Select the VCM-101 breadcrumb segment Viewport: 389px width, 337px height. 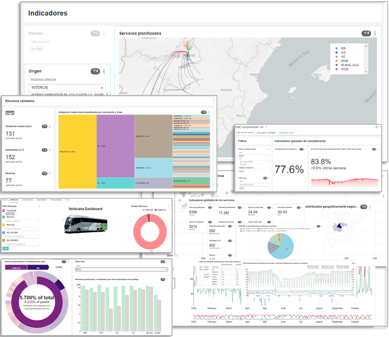point(16,268)
